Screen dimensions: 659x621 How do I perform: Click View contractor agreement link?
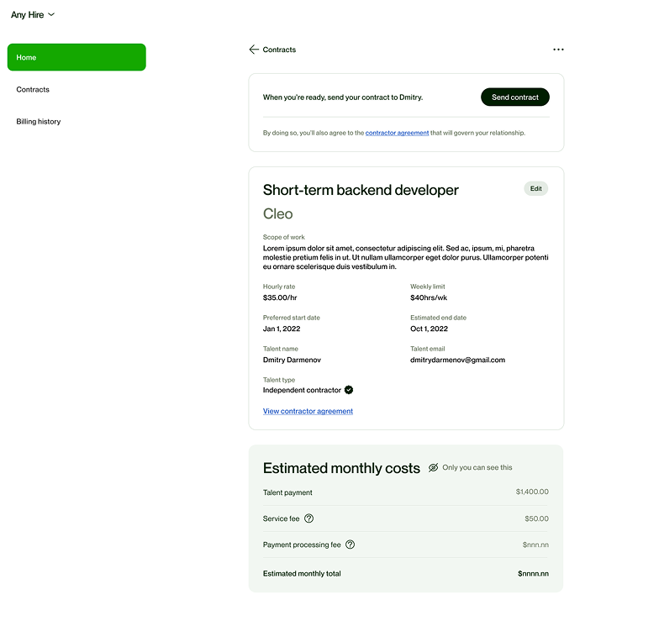pyautogui.click(x=308, y=412)
